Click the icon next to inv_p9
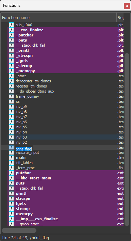The width and height of the screenshot is (131, 241). 11,107
